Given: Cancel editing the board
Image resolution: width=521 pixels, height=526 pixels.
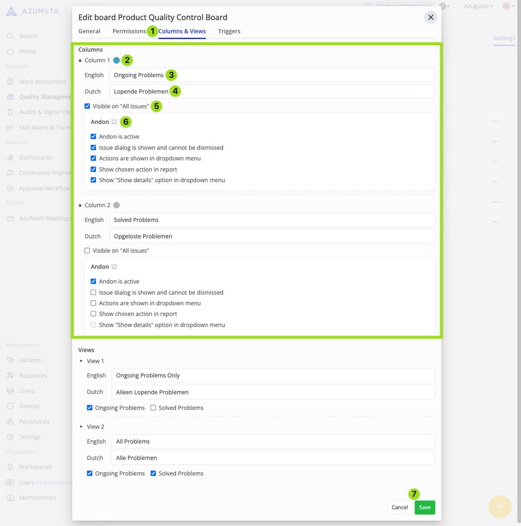Looking at the screenshot, I should [399, 507].
